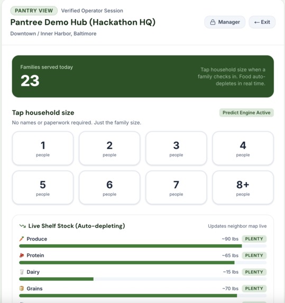Click the '~90 lbs' Produce value
Screen dimensions: 285x303
point(230,239)
